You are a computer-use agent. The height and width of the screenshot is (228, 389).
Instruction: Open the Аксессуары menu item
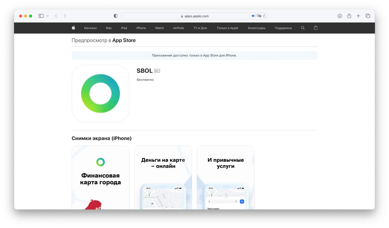point(256,28)
